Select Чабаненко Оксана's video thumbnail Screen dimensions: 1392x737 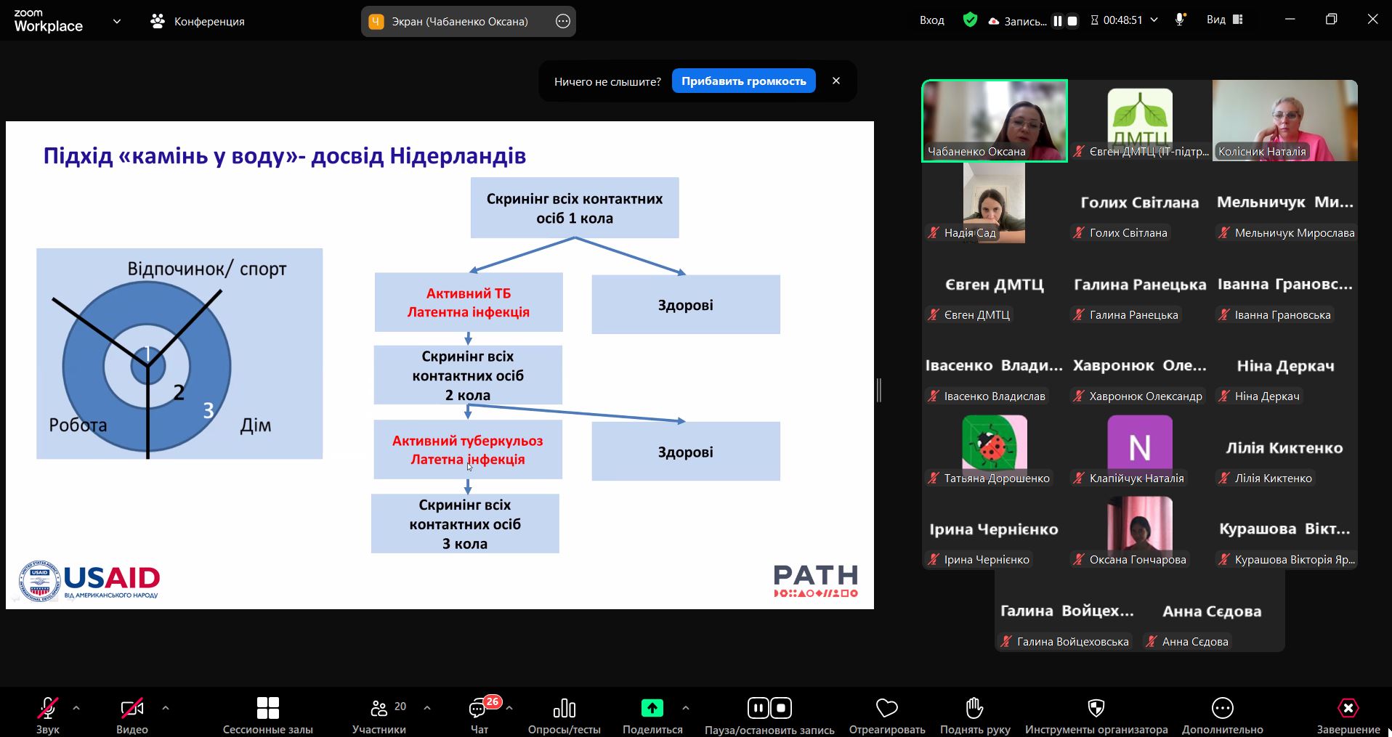tap(994, 120)
